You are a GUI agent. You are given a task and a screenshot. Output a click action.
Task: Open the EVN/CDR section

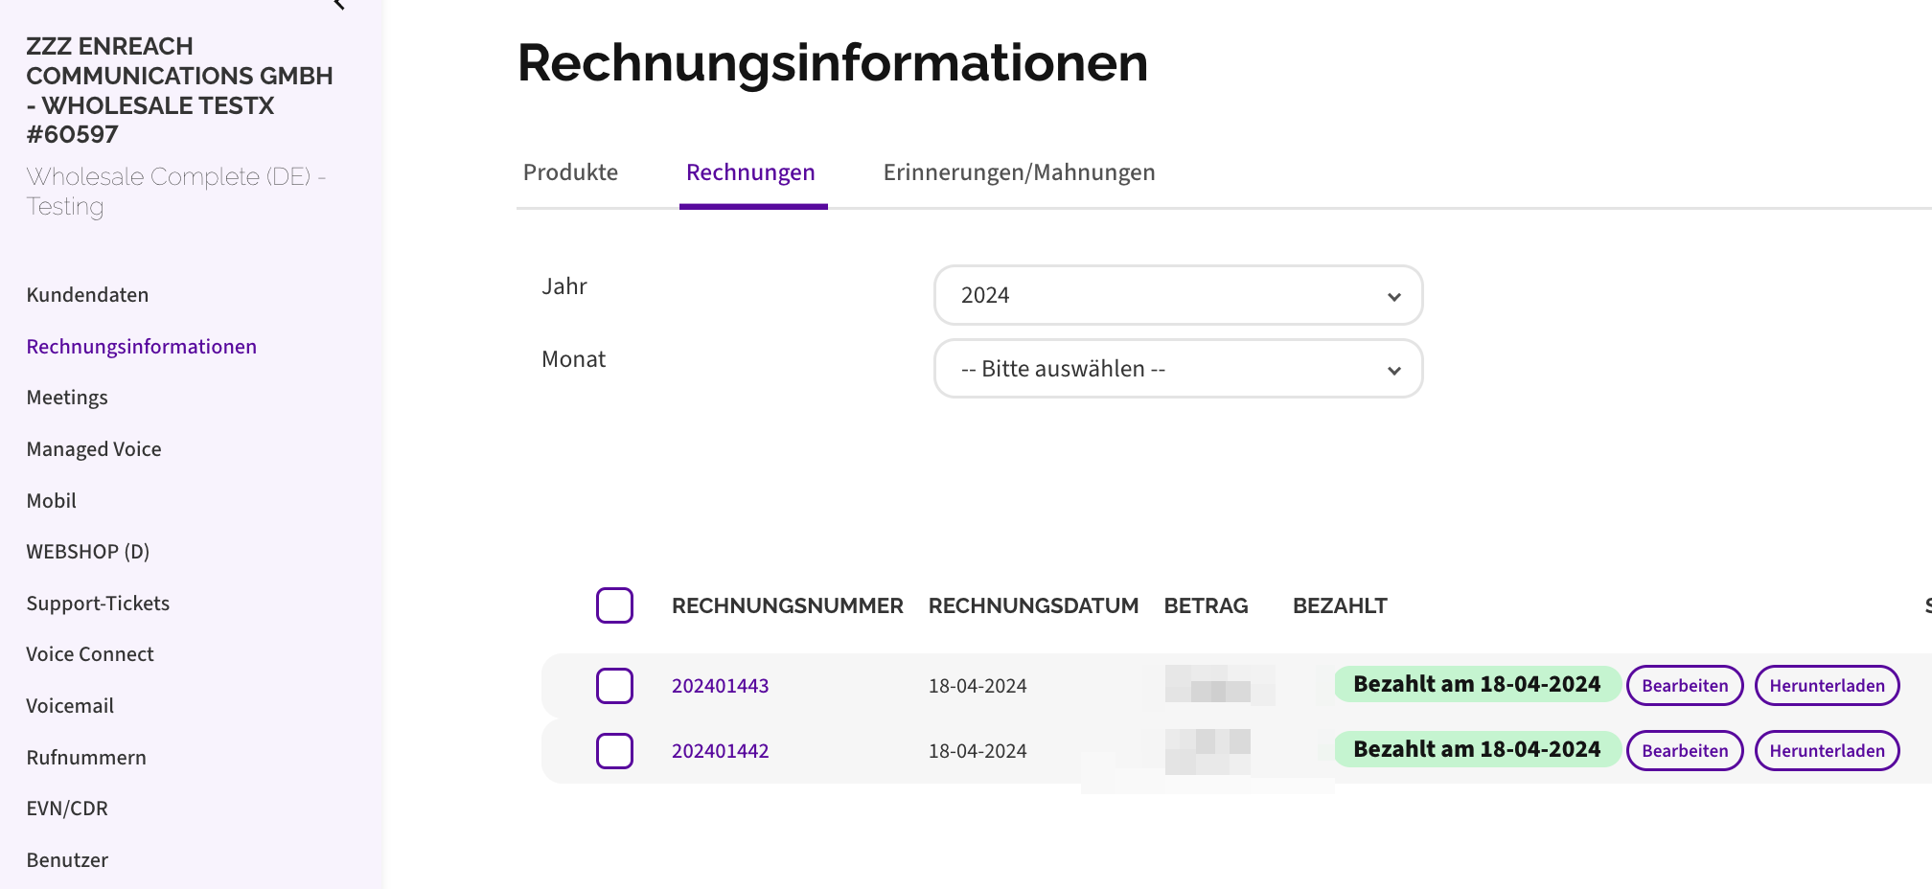[67, 808]
